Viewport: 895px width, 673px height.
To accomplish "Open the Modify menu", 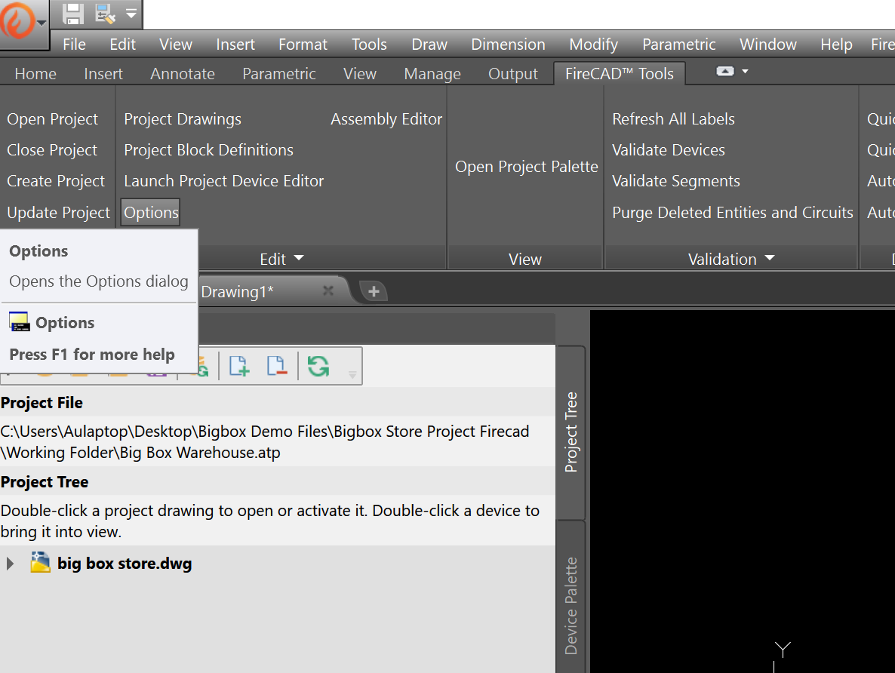I will point(594,44).
